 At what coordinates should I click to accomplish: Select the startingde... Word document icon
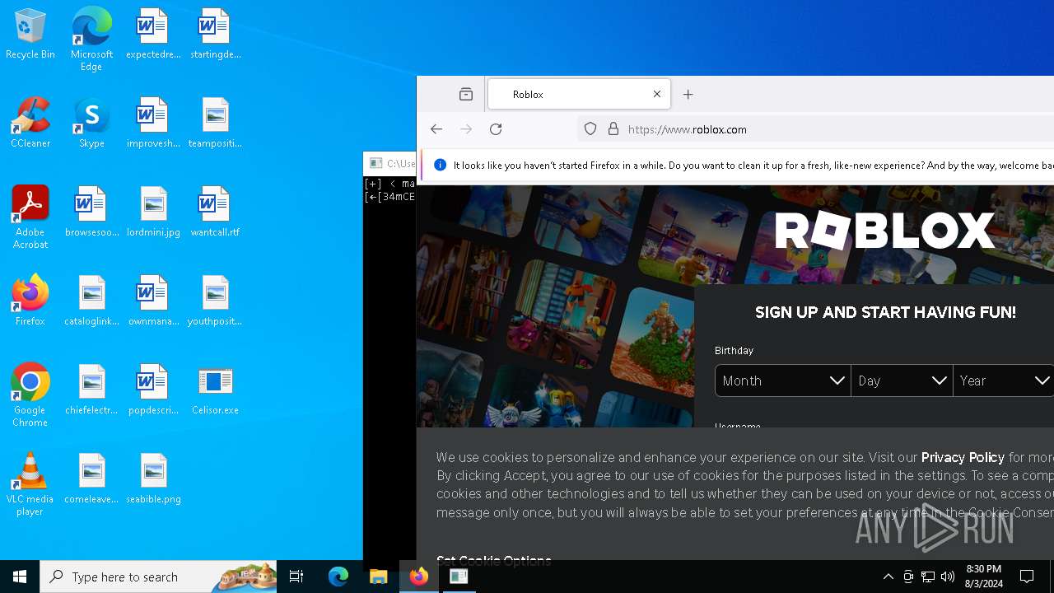click(215, 35)
